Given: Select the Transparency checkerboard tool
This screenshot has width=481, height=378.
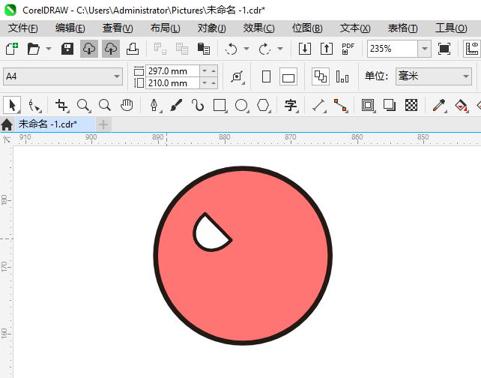Looking at the screenshot, I should 411,106.
